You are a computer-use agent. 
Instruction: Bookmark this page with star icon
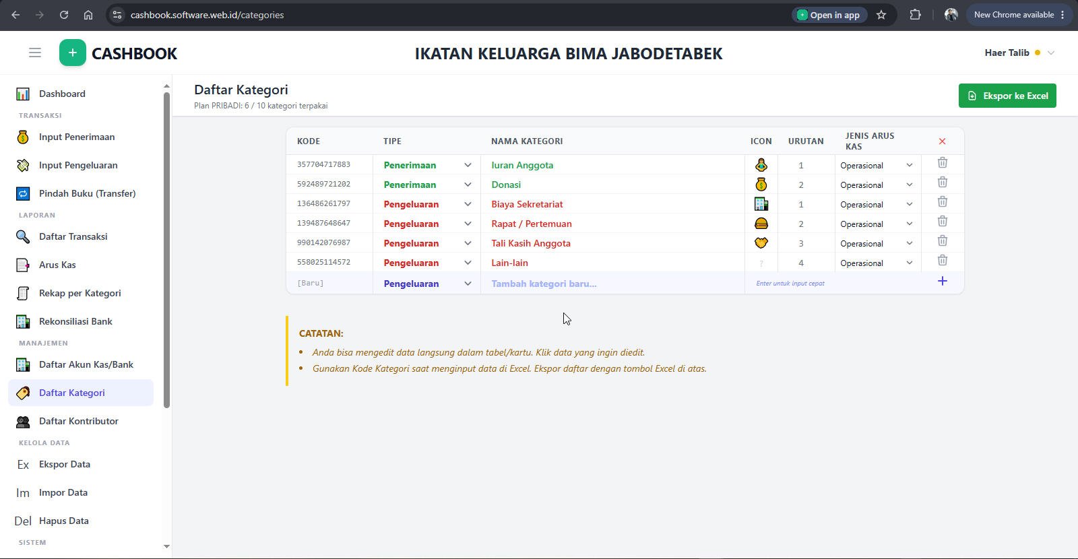pos(881,15)
